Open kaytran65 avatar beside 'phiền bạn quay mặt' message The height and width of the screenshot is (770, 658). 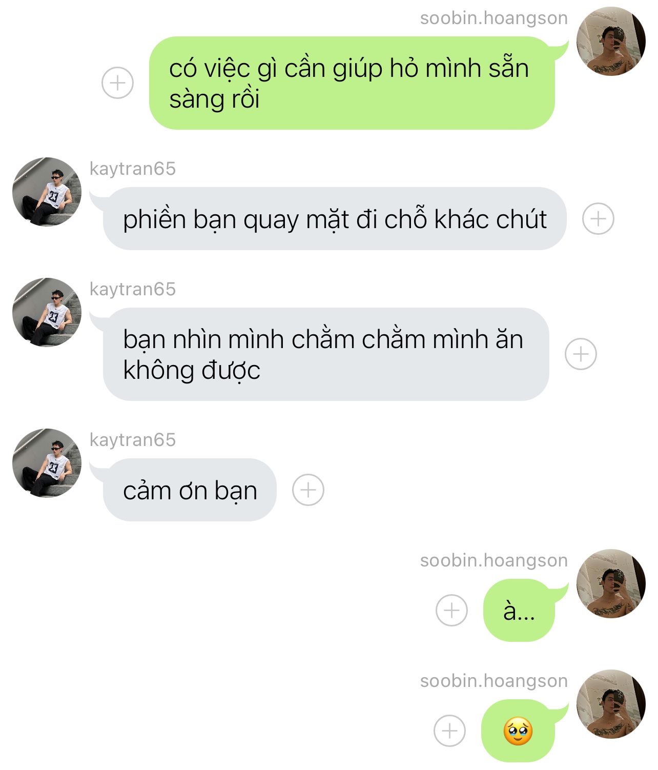[47, 192]
